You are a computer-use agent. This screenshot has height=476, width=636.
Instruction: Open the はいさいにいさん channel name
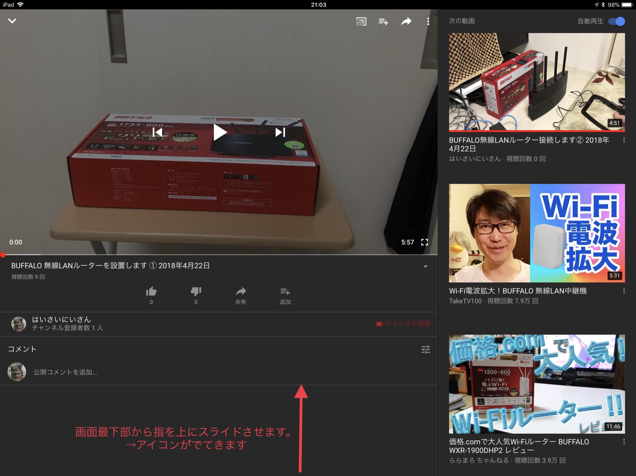(x=61, y=319)
